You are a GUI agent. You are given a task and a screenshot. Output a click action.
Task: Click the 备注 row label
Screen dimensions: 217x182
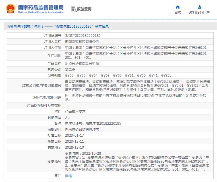58,124
